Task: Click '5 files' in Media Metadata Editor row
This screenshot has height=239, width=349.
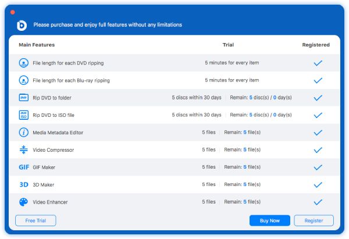Action: 209,132
